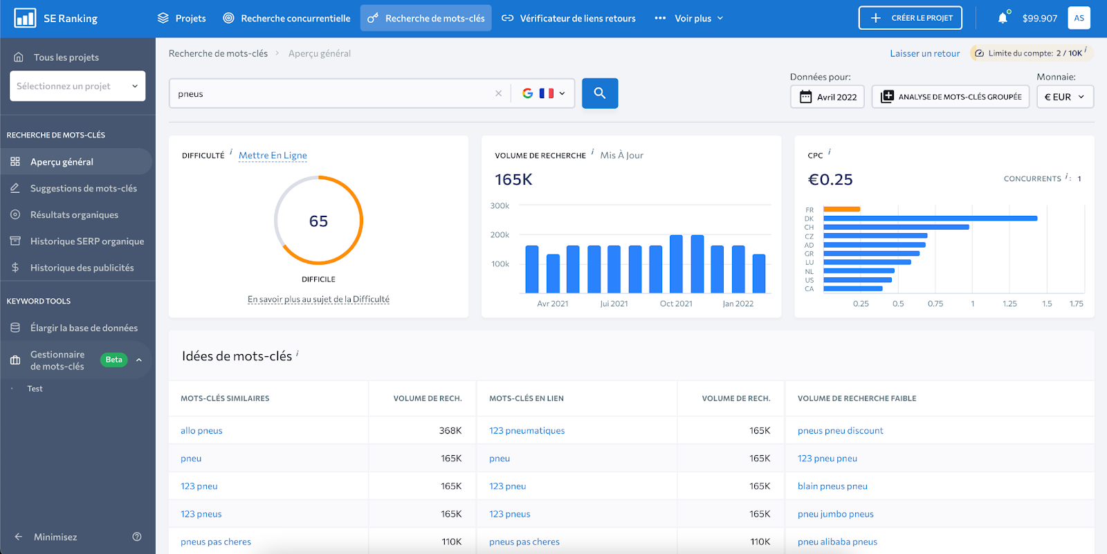Click Analyse de mots-clés groupée button

pyautogui.click(x=951, y=97)
